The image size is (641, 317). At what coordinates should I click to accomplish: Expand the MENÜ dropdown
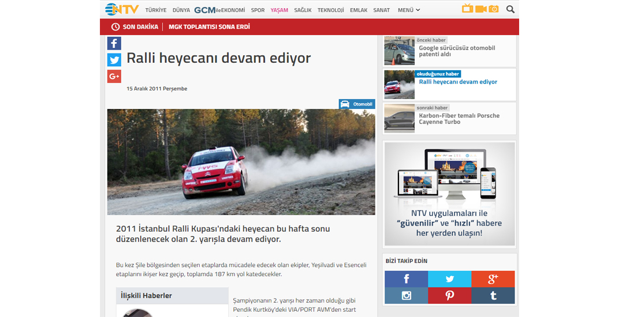pyautogui.click(x=408, y=10)
